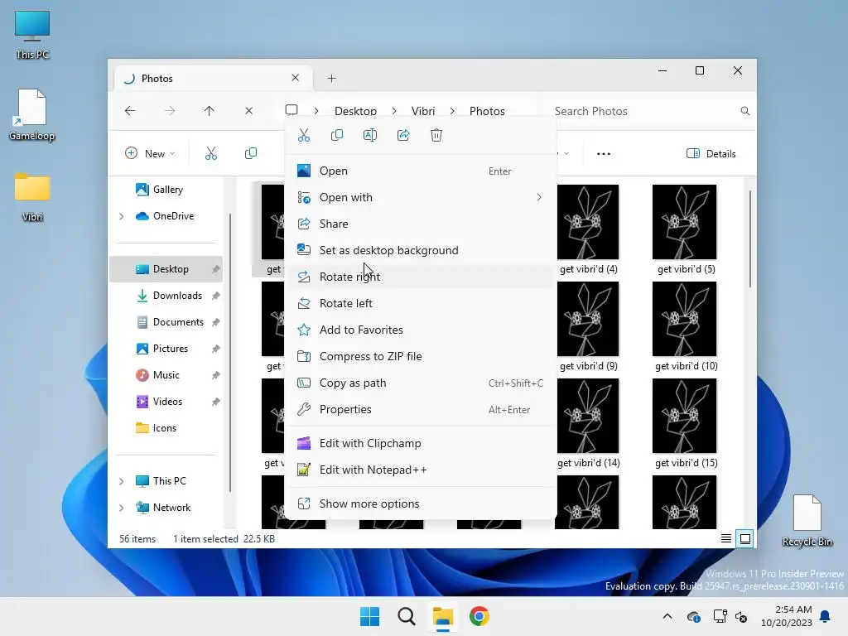Unpin Downloads using its pin icon
The image size is (848, 636).
tap(216, 296)
